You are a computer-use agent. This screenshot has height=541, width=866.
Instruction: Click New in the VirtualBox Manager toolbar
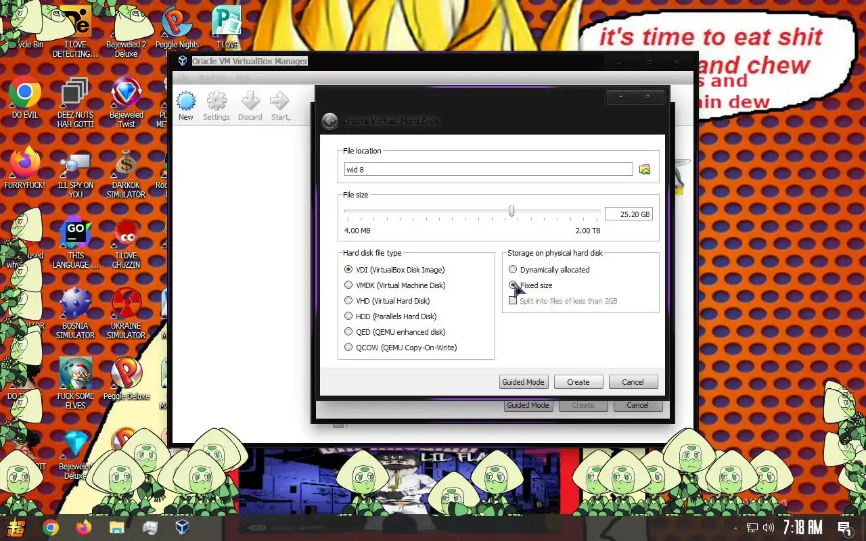point(186,106)
